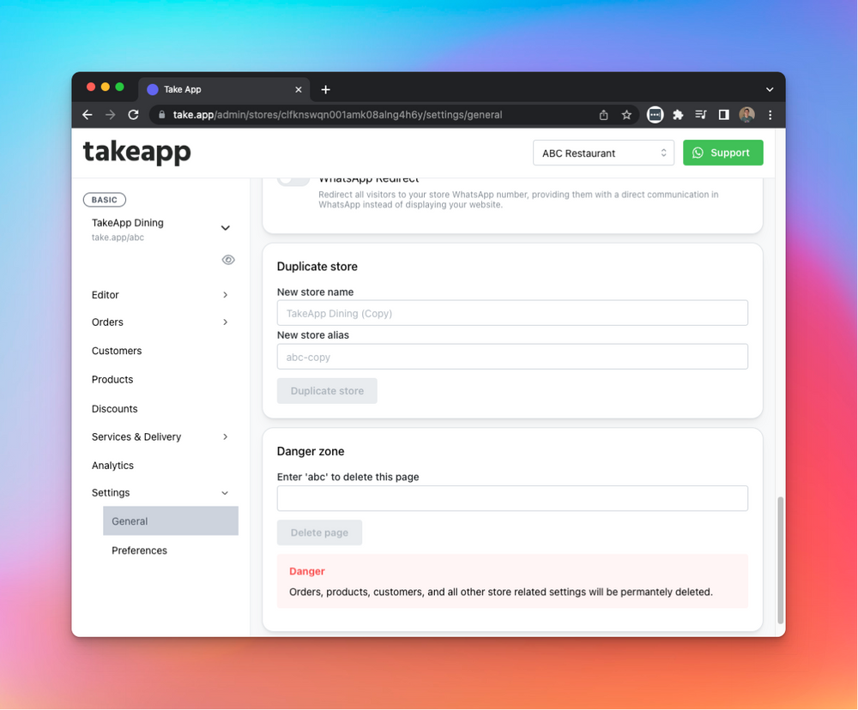Click the Danger zone section title
Screen dimensions: 858x710
311,451
